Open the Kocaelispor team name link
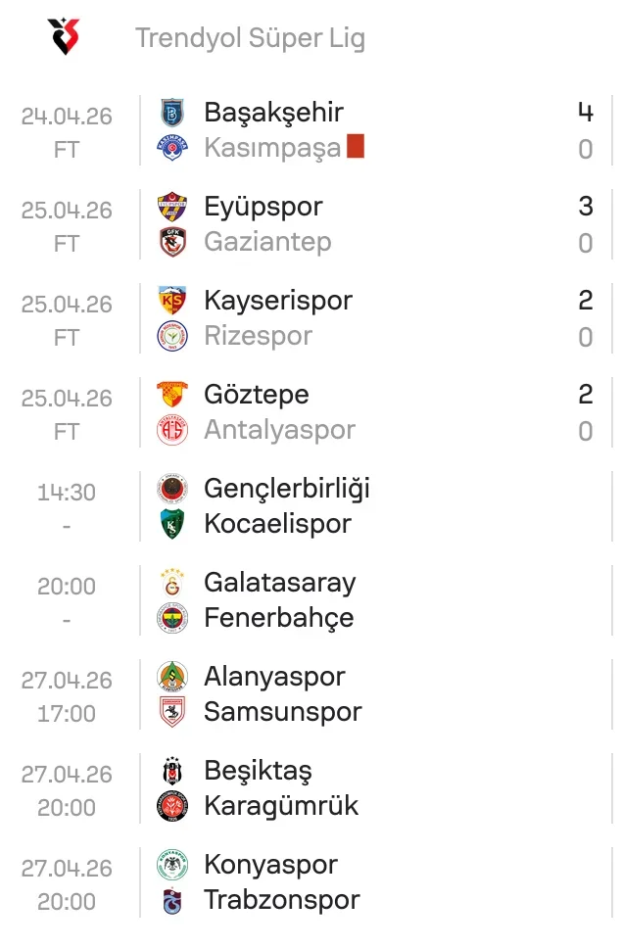This screenshot has width=621, height=948. pyautogui.click(x=277, y=524)
